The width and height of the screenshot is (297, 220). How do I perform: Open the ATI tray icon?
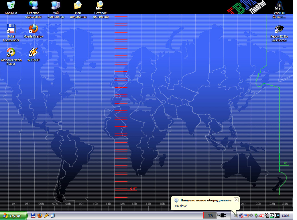(x=261, y=216)
